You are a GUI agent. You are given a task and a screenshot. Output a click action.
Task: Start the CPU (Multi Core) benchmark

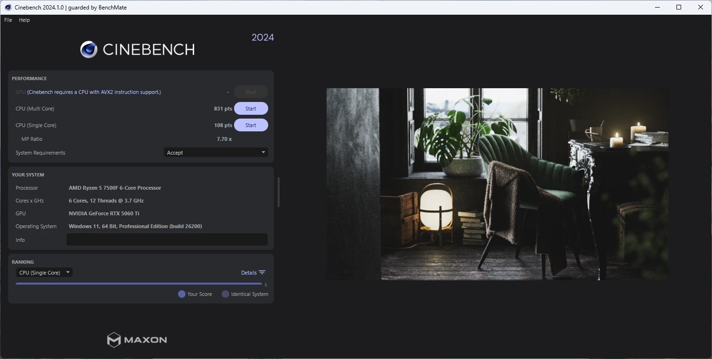pos(251,109)
